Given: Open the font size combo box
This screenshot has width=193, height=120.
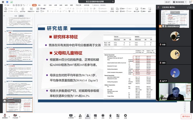Looking at the screenshot, I should 63,9.
